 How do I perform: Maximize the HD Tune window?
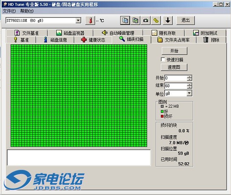[x=221, y=4]
